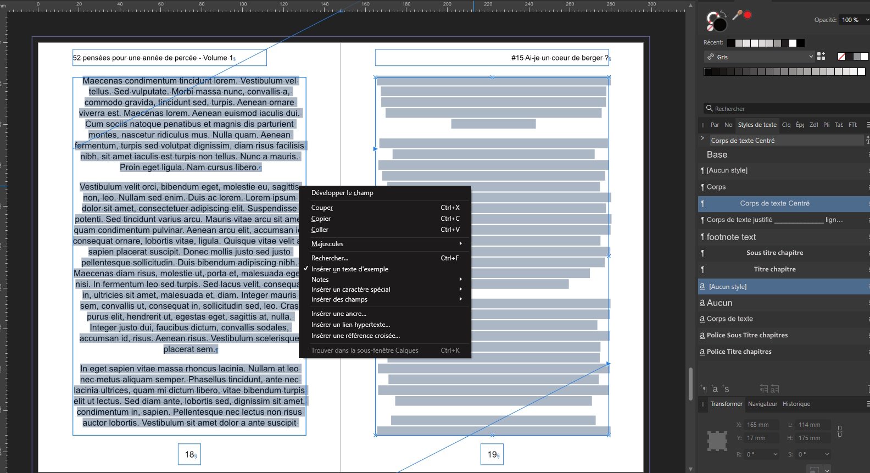This screenshot has height=473, width=870.
Task: Add current color to the Gris palette
Action: [x=821, y=56]
